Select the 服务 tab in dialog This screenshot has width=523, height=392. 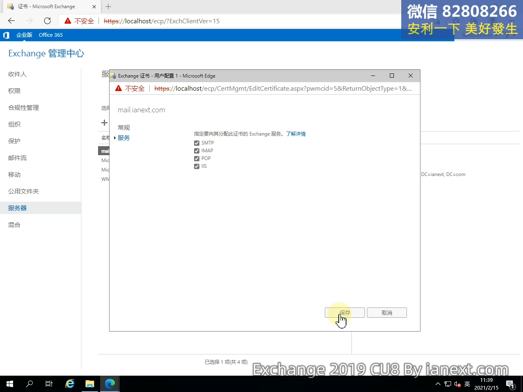pos(124,138)
